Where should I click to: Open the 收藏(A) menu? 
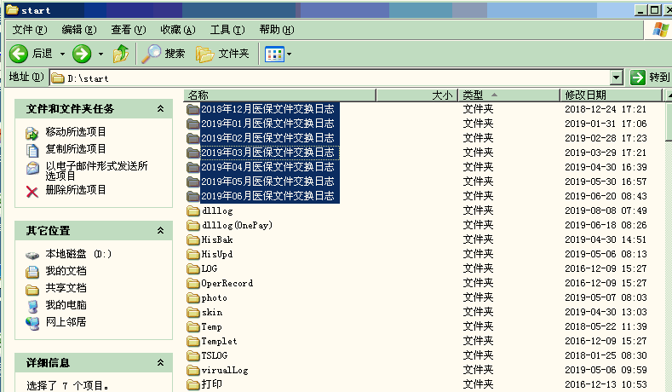point(178,30)
